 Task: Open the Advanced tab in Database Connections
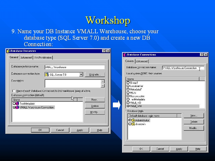coord(142,61)
